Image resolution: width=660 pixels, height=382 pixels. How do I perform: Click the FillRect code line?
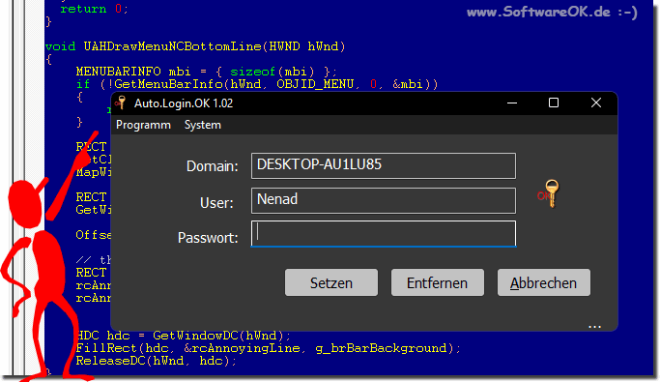[x=269, y=348]
